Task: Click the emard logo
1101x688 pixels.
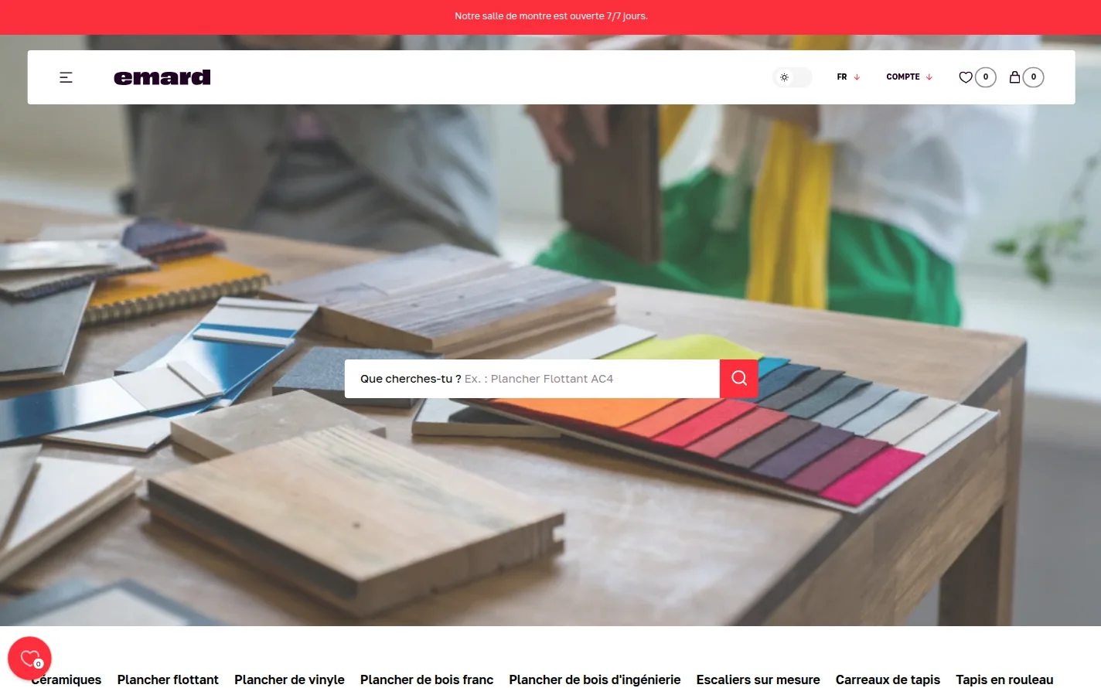Action: pos(162,77)
